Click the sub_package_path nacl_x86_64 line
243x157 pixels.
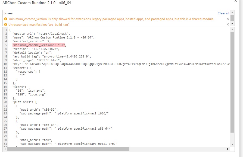pyautogui.click(x=66, y=129)
